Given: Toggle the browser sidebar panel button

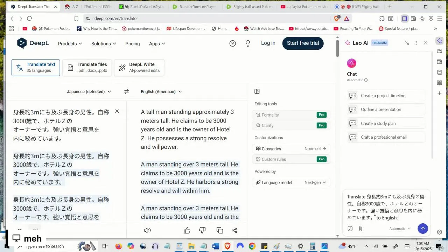Looking at the screenshot, I should (404, 19).
